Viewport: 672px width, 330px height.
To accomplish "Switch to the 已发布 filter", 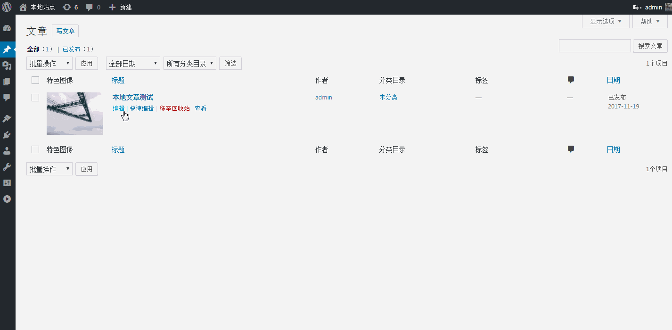I will [72, 49].
